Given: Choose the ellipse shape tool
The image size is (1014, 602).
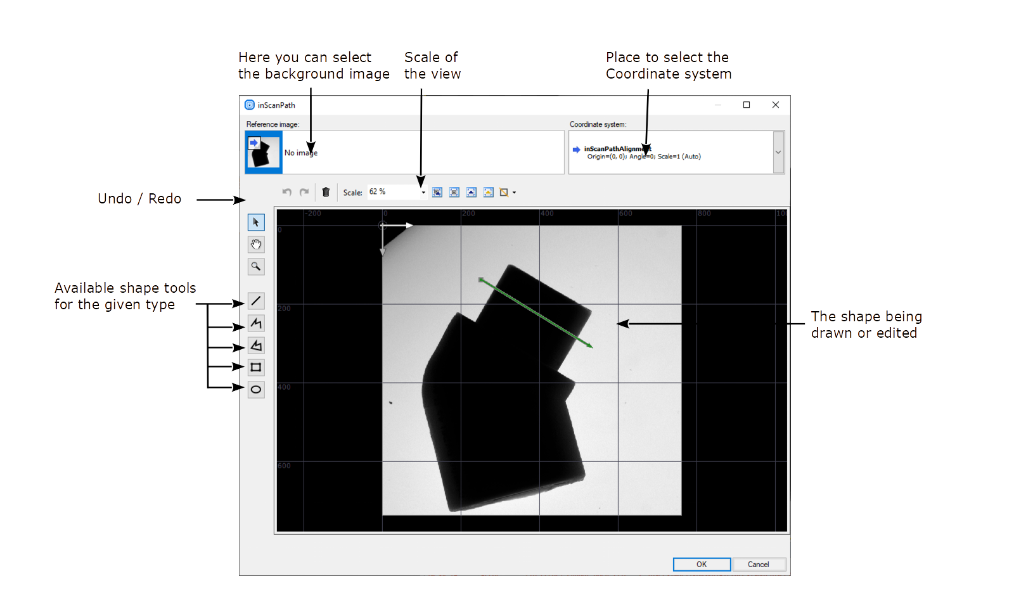Looking at the screenshot, I should pos(255,390).
